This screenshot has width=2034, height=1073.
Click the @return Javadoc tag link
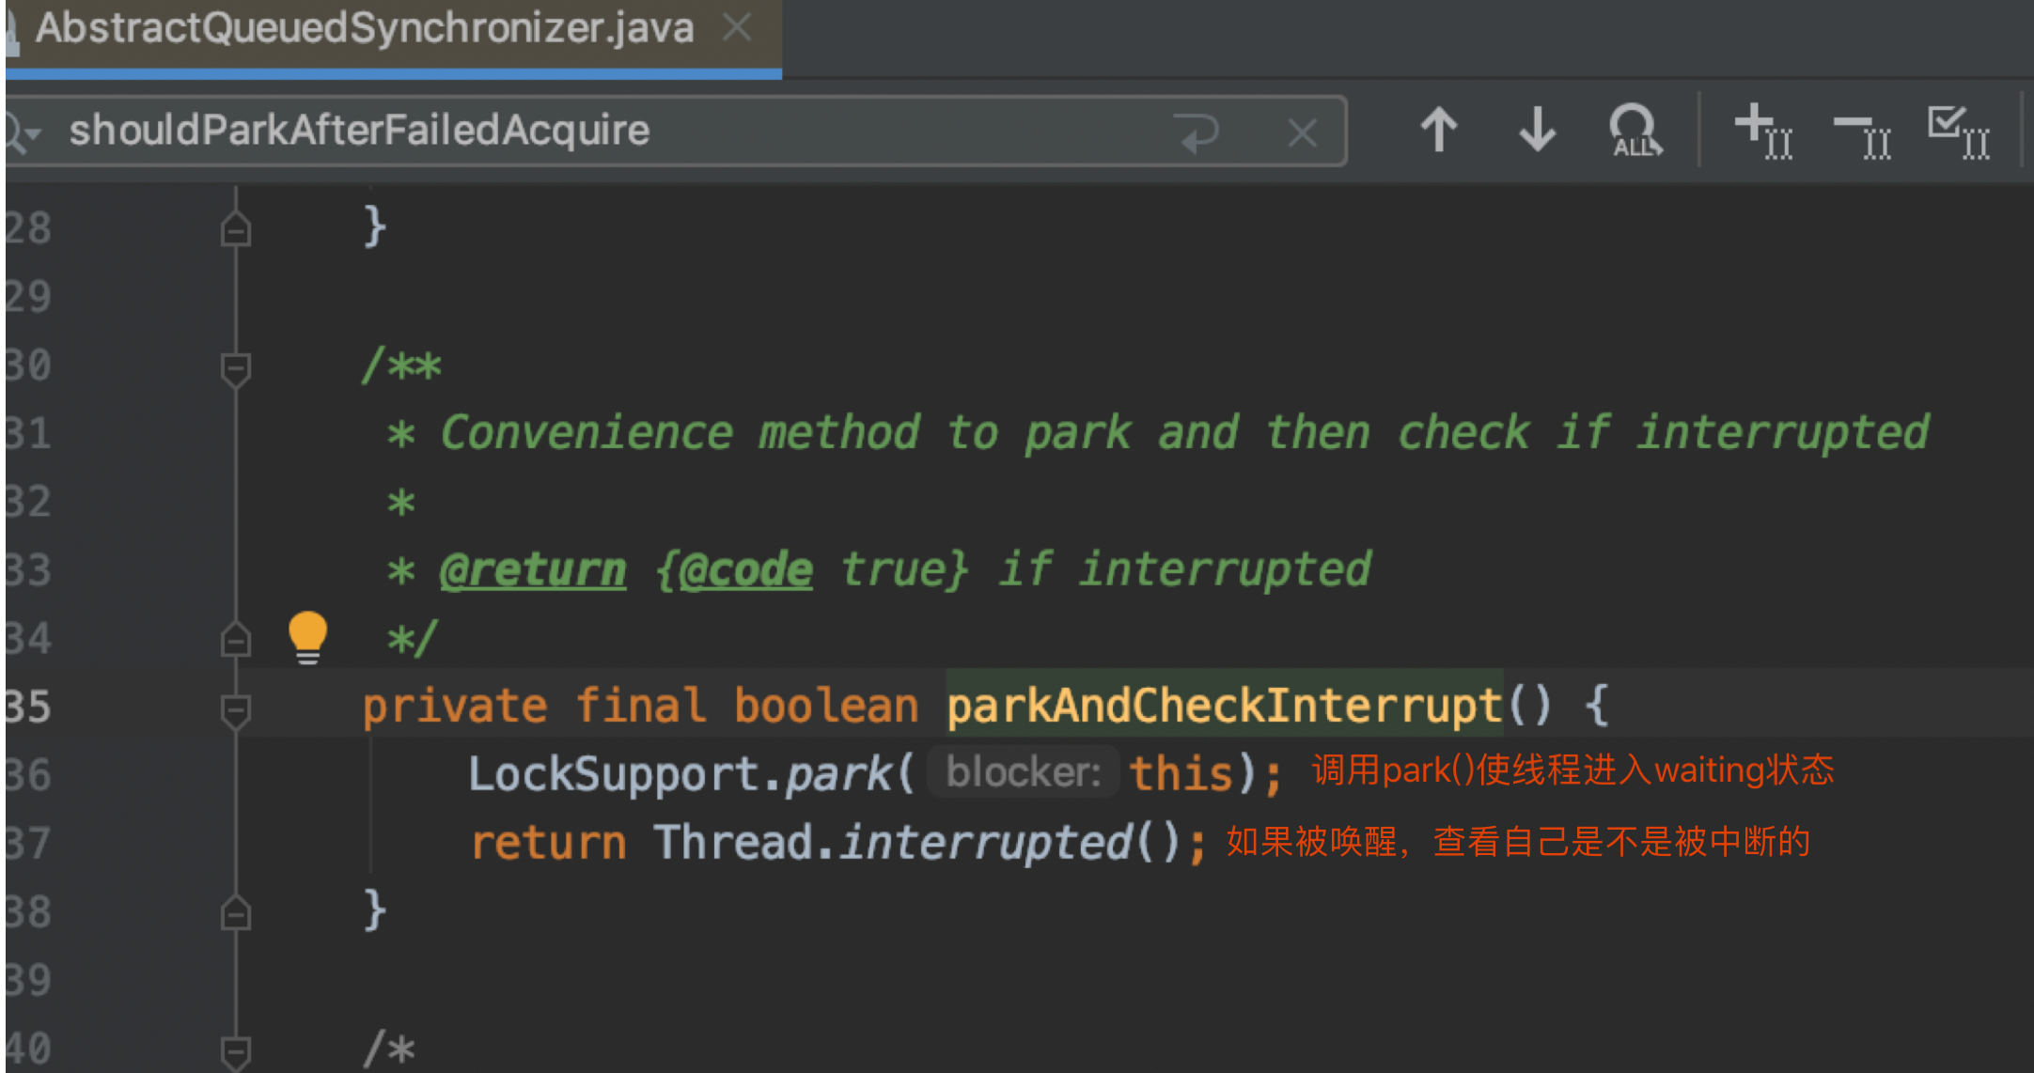[533, 570]
